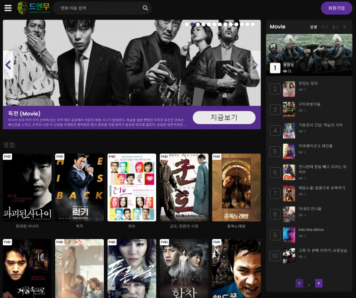Open 구타유발자들 from the ranking list

point(309,104)
